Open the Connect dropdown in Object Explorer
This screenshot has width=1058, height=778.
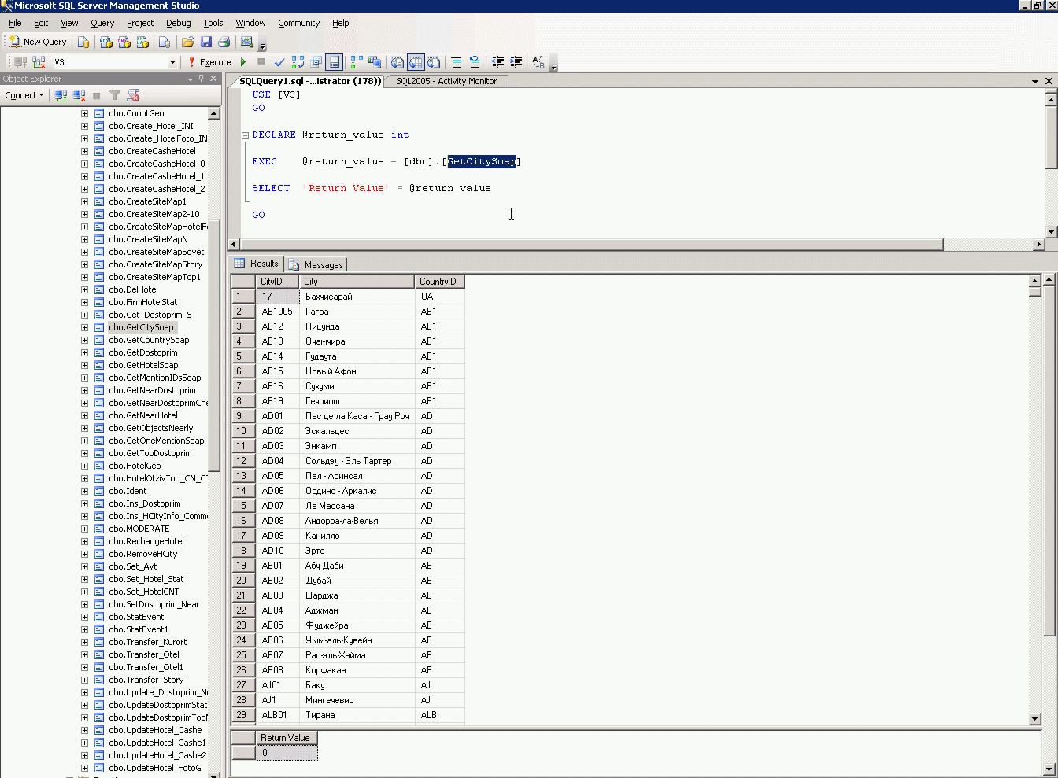pos(24,95)
